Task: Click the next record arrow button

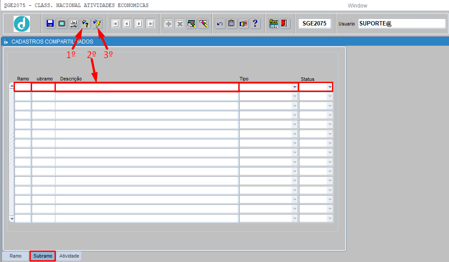Action: tap(139, 24)
